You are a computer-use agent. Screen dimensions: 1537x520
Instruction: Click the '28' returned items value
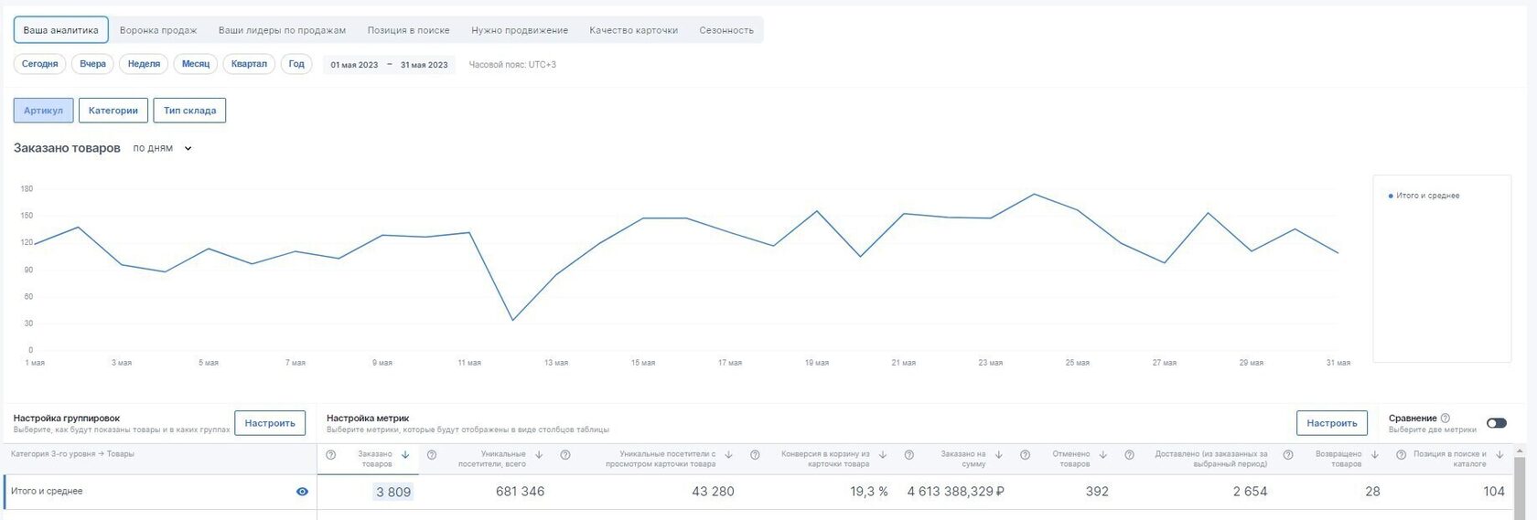coord(1372,492)
